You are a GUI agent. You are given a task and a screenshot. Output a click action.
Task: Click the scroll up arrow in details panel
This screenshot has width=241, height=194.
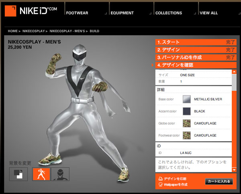pyautogui.click(x=234, y=72)
